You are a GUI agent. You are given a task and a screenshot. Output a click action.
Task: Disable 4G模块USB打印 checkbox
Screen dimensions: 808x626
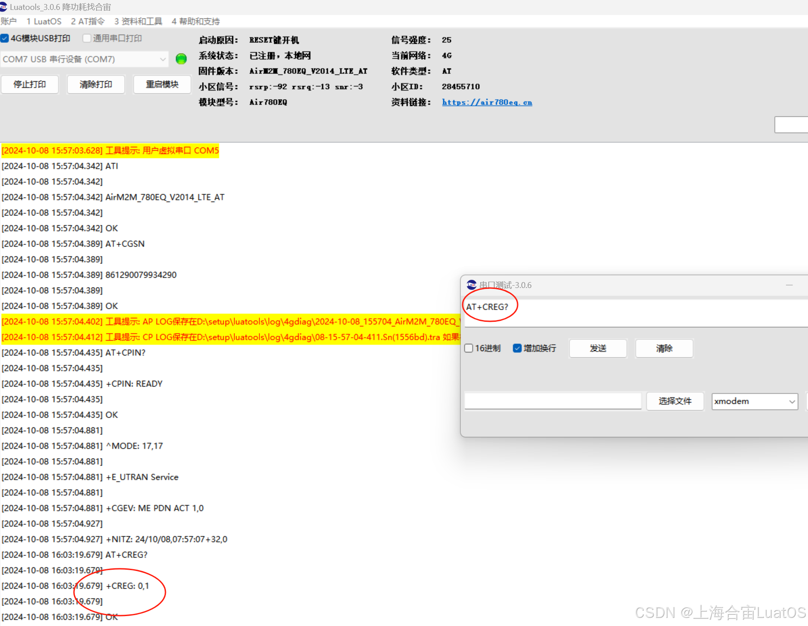[5, 38]
